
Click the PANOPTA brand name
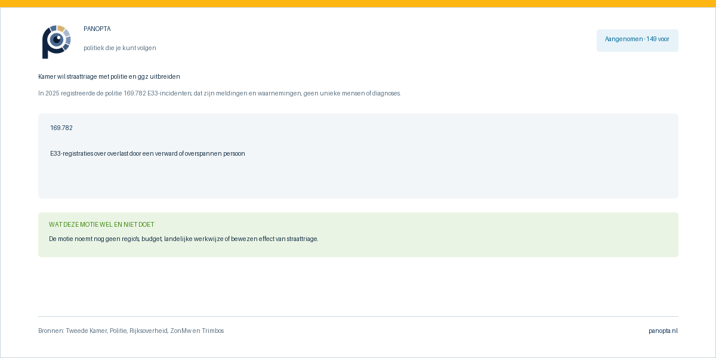[97, 29]
